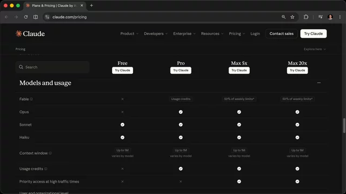Click Usage credits checkmark under Max 5x
The image size is (346, 194).
coord(239,169)
